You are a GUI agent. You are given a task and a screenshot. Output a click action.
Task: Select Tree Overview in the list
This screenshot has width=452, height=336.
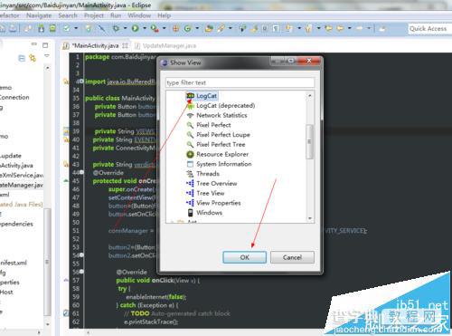(217, 184)
